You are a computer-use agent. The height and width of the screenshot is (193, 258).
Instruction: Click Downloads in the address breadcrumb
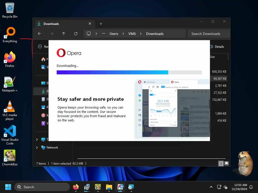tap(155, 34)
